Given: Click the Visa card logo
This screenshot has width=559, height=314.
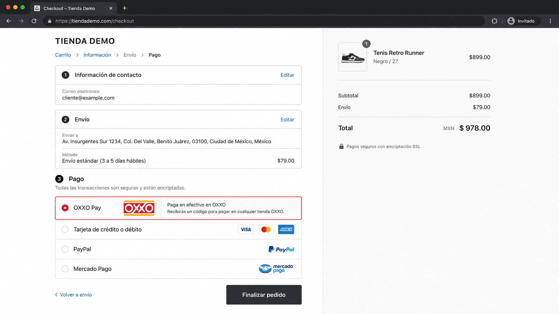Looking at the screenshot, I should (246, 230).
